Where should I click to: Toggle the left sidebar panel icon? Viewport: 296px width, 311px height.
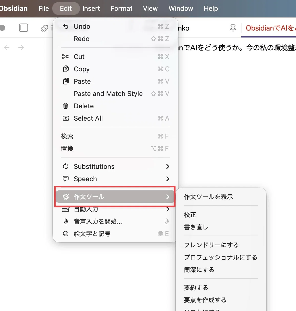pos(24,28)
